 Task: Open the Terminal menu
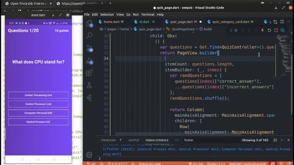148,15
